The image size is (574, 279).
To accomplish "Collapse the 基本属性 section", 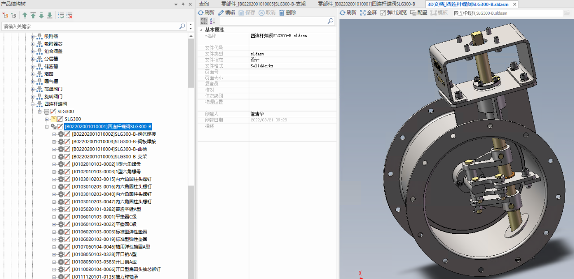I will [x=200, y=30].
